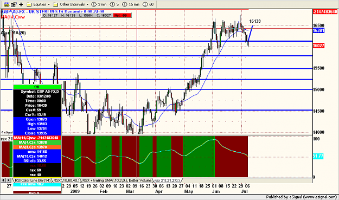The width and height of the screenshot is (339, 200).
Task: Click the MA(10,C)s 14012 row
Action: pos(37,156)
